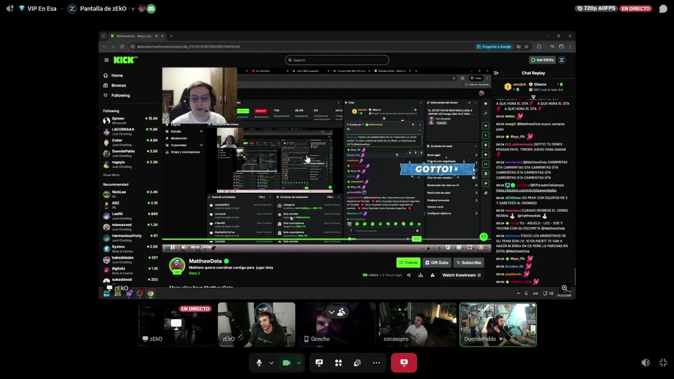Screen dimensions: 674x379
Task: Open DuendePablo channel in Kick sidebar
Action: 131,153
